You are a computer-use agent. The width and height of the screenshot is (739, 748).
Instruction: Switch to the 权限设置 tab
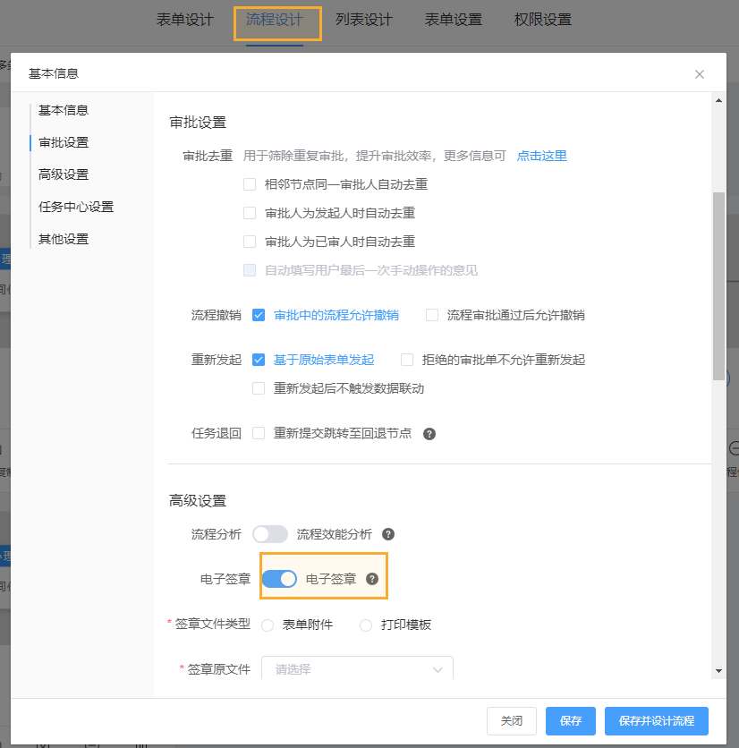coord(542,19)
